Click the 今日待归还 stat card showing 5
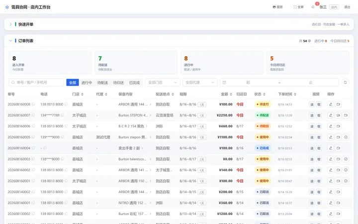This screenshot has height=224, width=358. pyautogui.click(x=308, y=63)
